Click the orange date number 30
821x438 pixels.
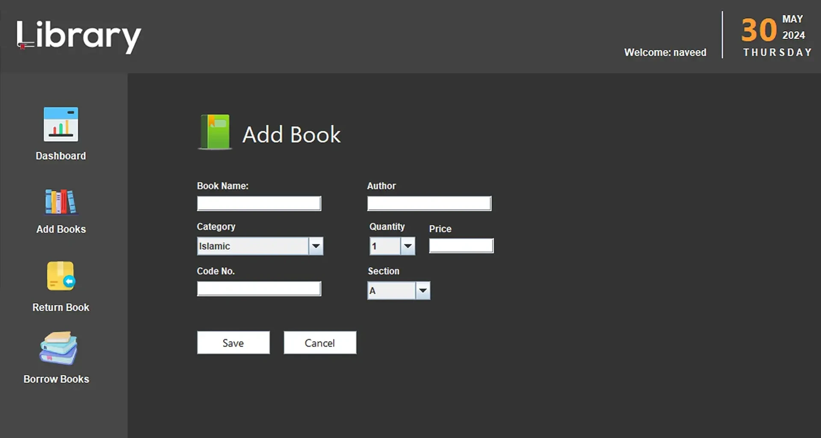[759, 30]
